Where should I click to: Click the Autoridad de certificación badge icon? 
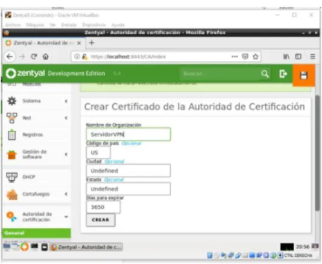[x=11, y=217]
